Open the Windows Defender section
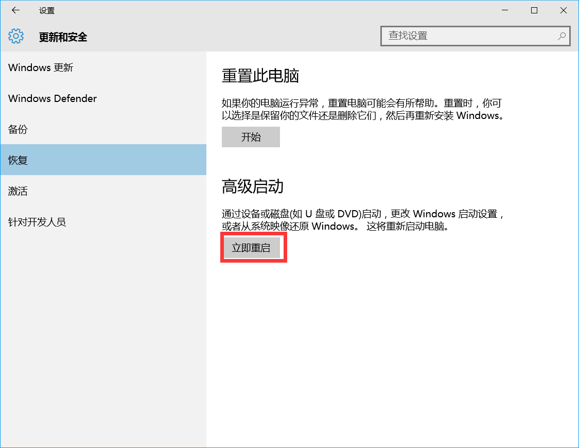The image size is (579, 448). coord(103,98)
